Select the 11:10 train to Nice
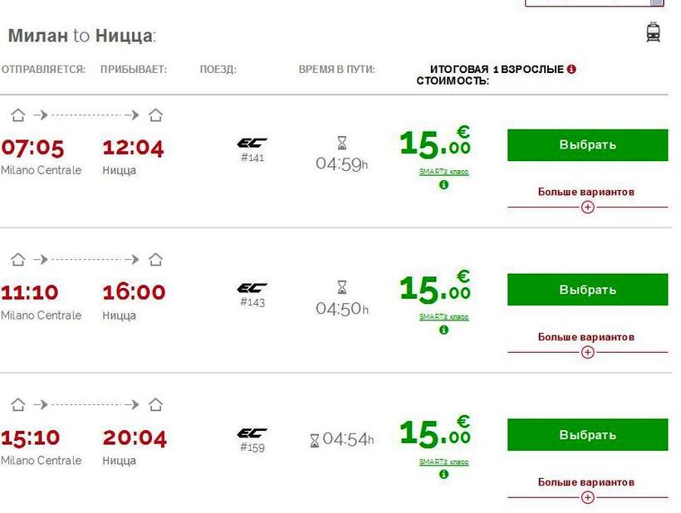This screenshot has width=681, height=513. click(587, 290)
